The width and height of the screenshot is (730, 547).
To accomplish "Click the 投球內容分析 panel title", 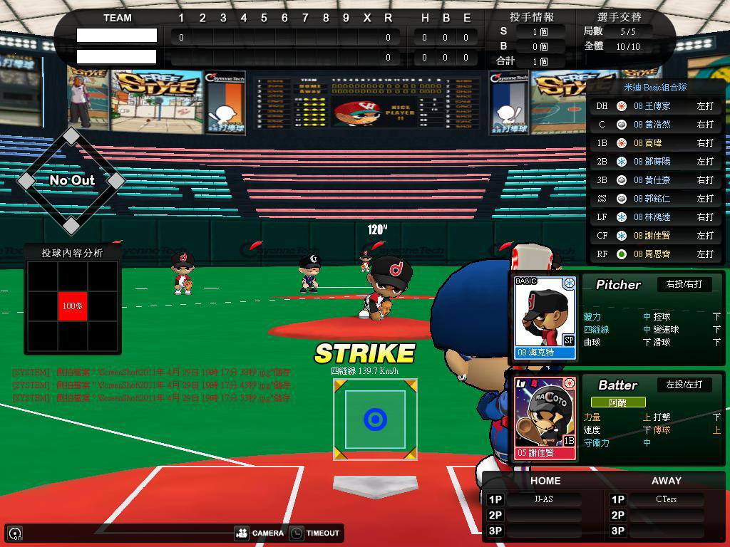I will click(72, 253).
